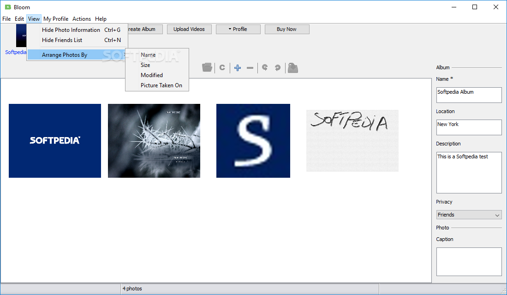Click the Upload Videos button
Image resolution: width=507 pixels, height=295 pixels.
pyautogui.click(x=189, y=29)
